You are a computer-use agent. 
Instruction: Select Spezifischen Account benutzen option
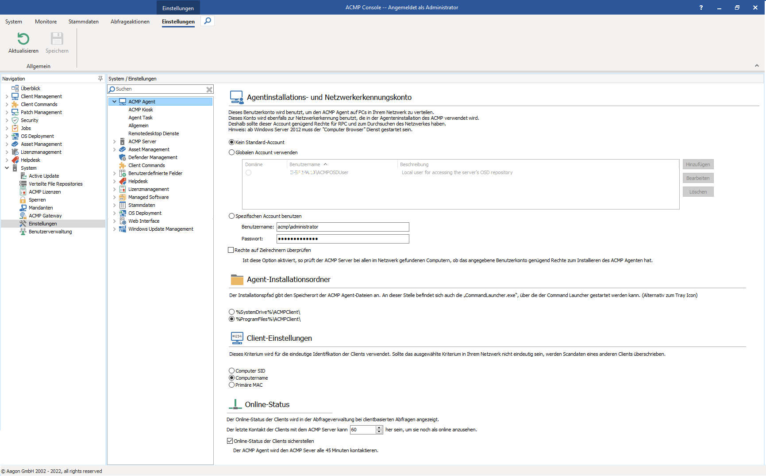tap(231, 216)
